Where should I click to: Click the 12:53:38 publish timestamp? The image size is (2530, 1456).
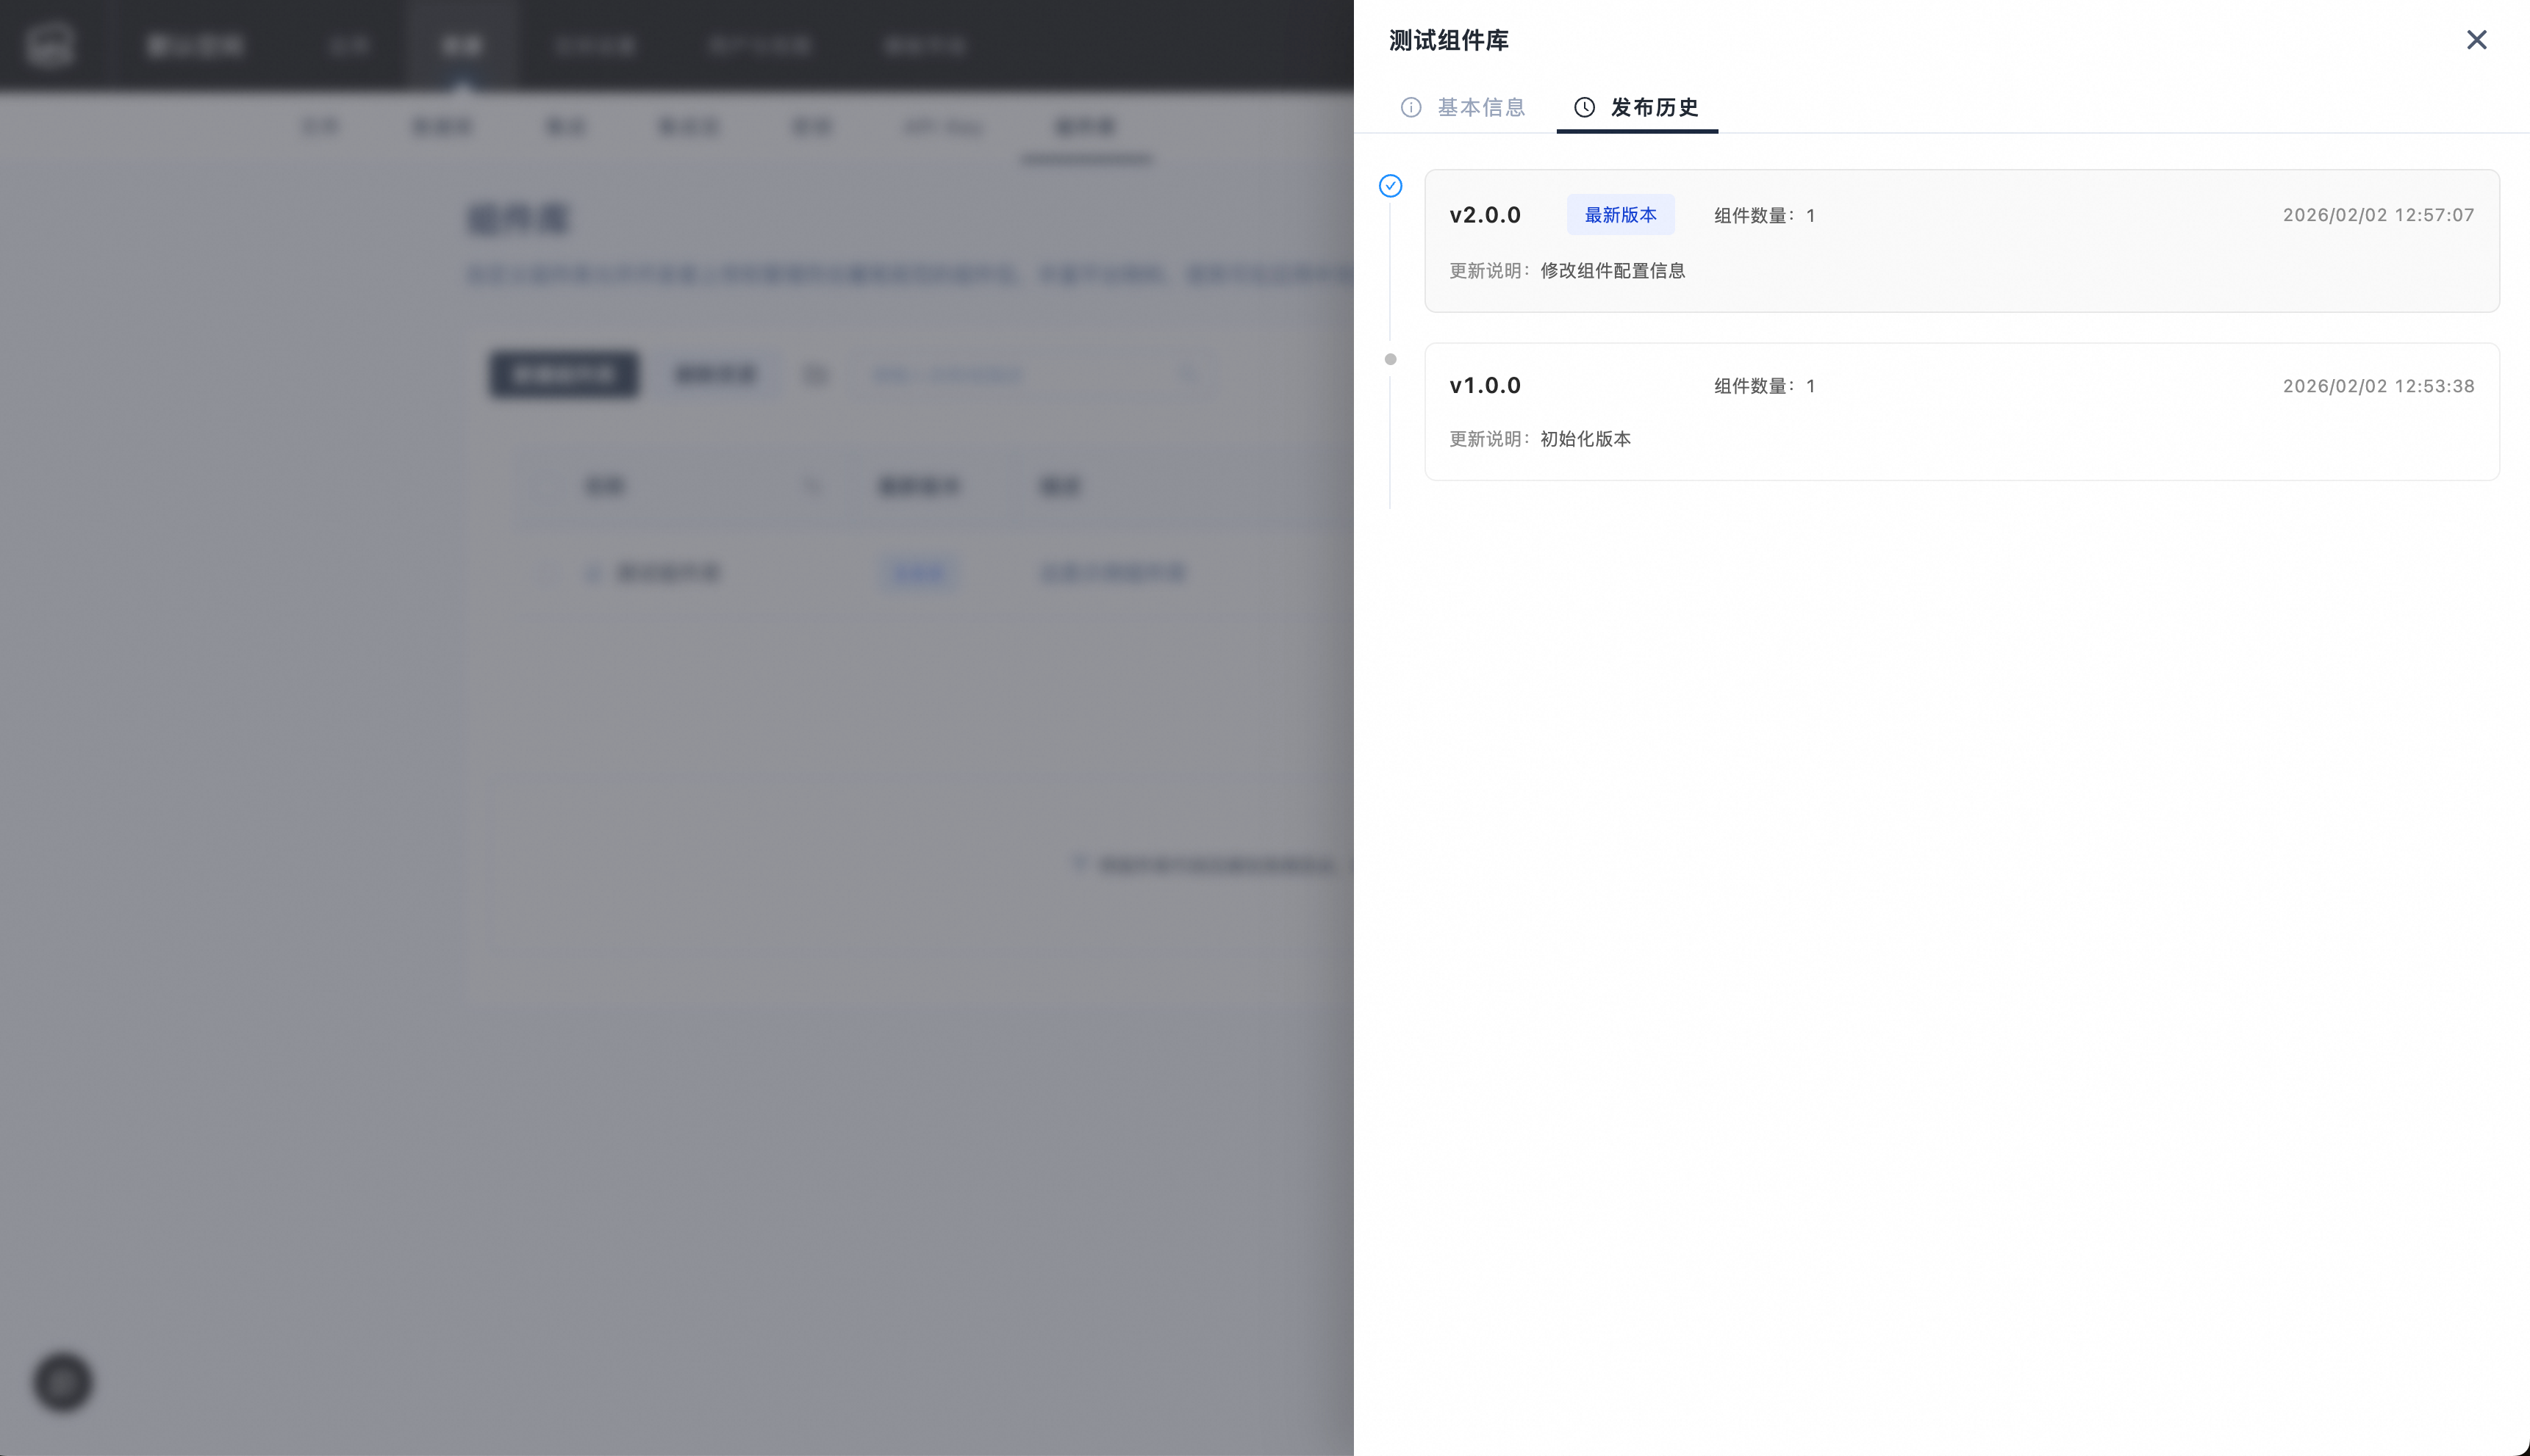tap(2378, 386)
